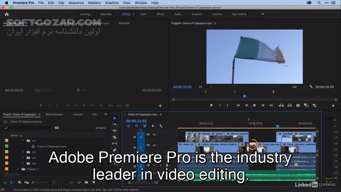The width and height of the screenshot is (341, 192).
Task: Click Find magnifier icon at Project panel bottom
Action: click(x=79, y=182)
